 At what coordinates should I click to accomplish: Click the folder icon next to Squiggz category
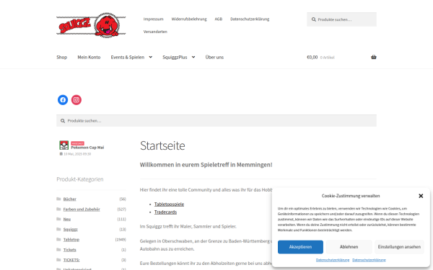pos(58,229)
